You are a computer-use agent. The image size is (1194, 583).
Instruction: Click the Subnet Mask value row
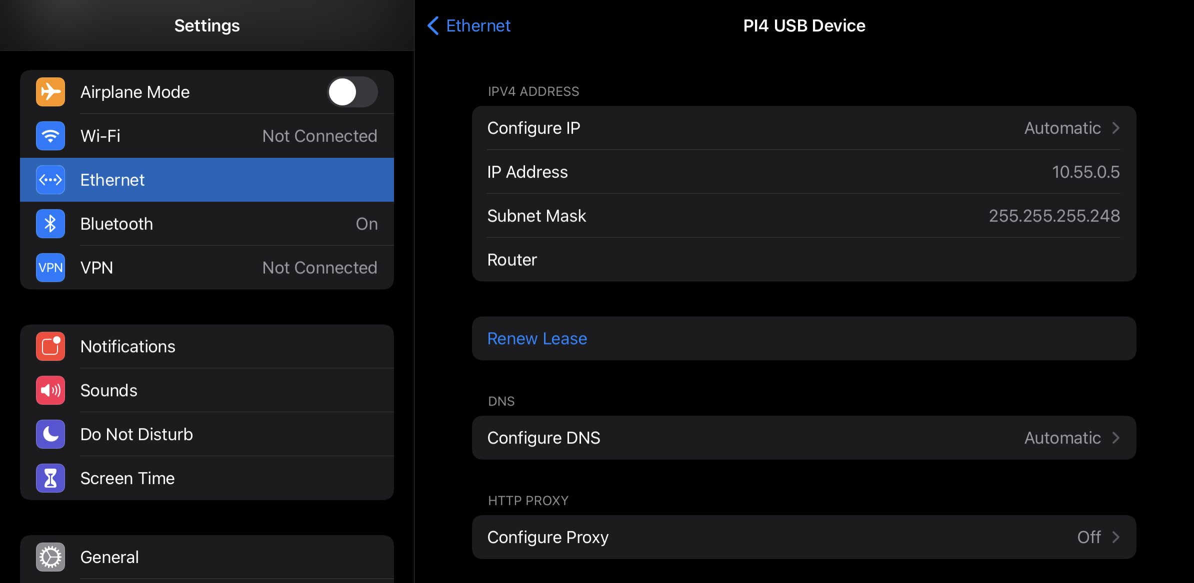pos(803,216)
